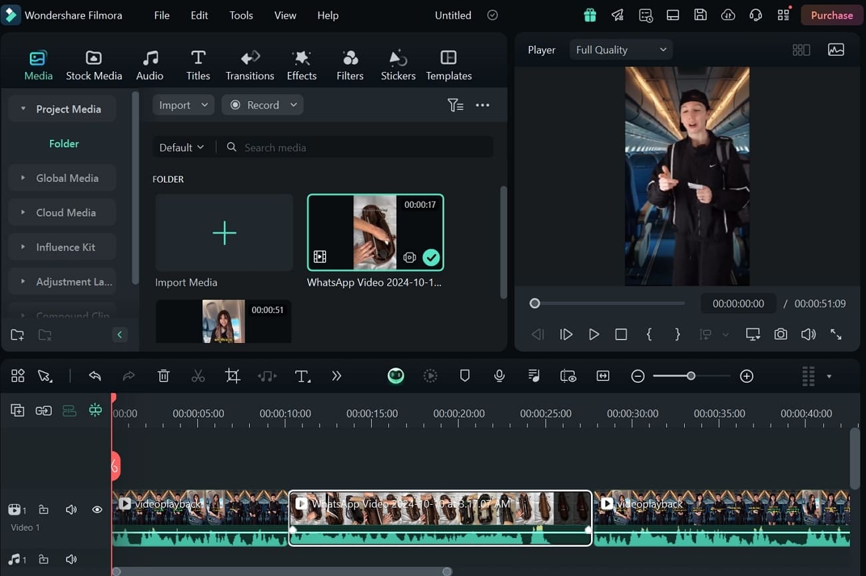Open the filter and sort media icon

(x=455, y=105)
